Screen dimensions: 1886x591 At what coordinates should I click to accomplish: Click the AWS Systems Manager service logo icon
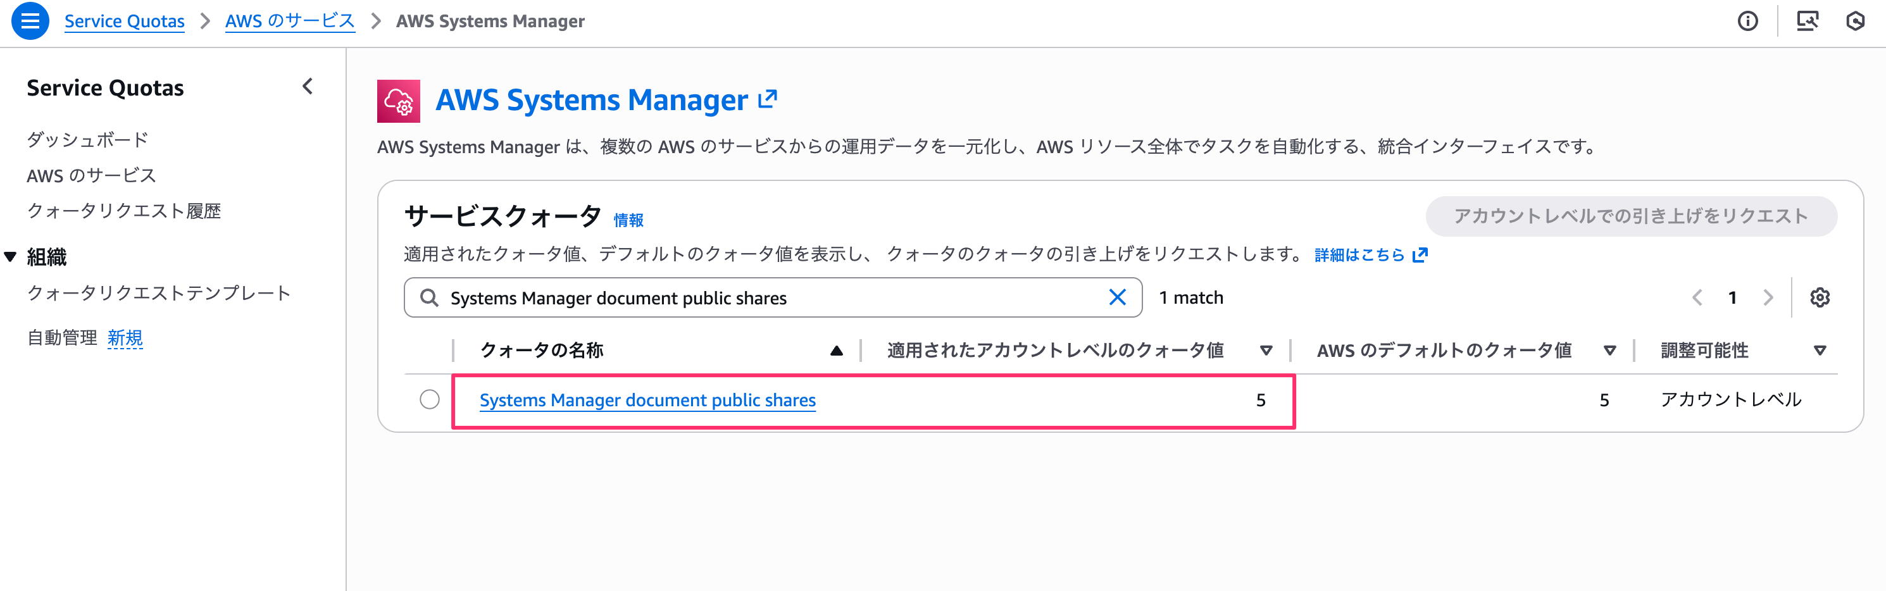(398, 101)
